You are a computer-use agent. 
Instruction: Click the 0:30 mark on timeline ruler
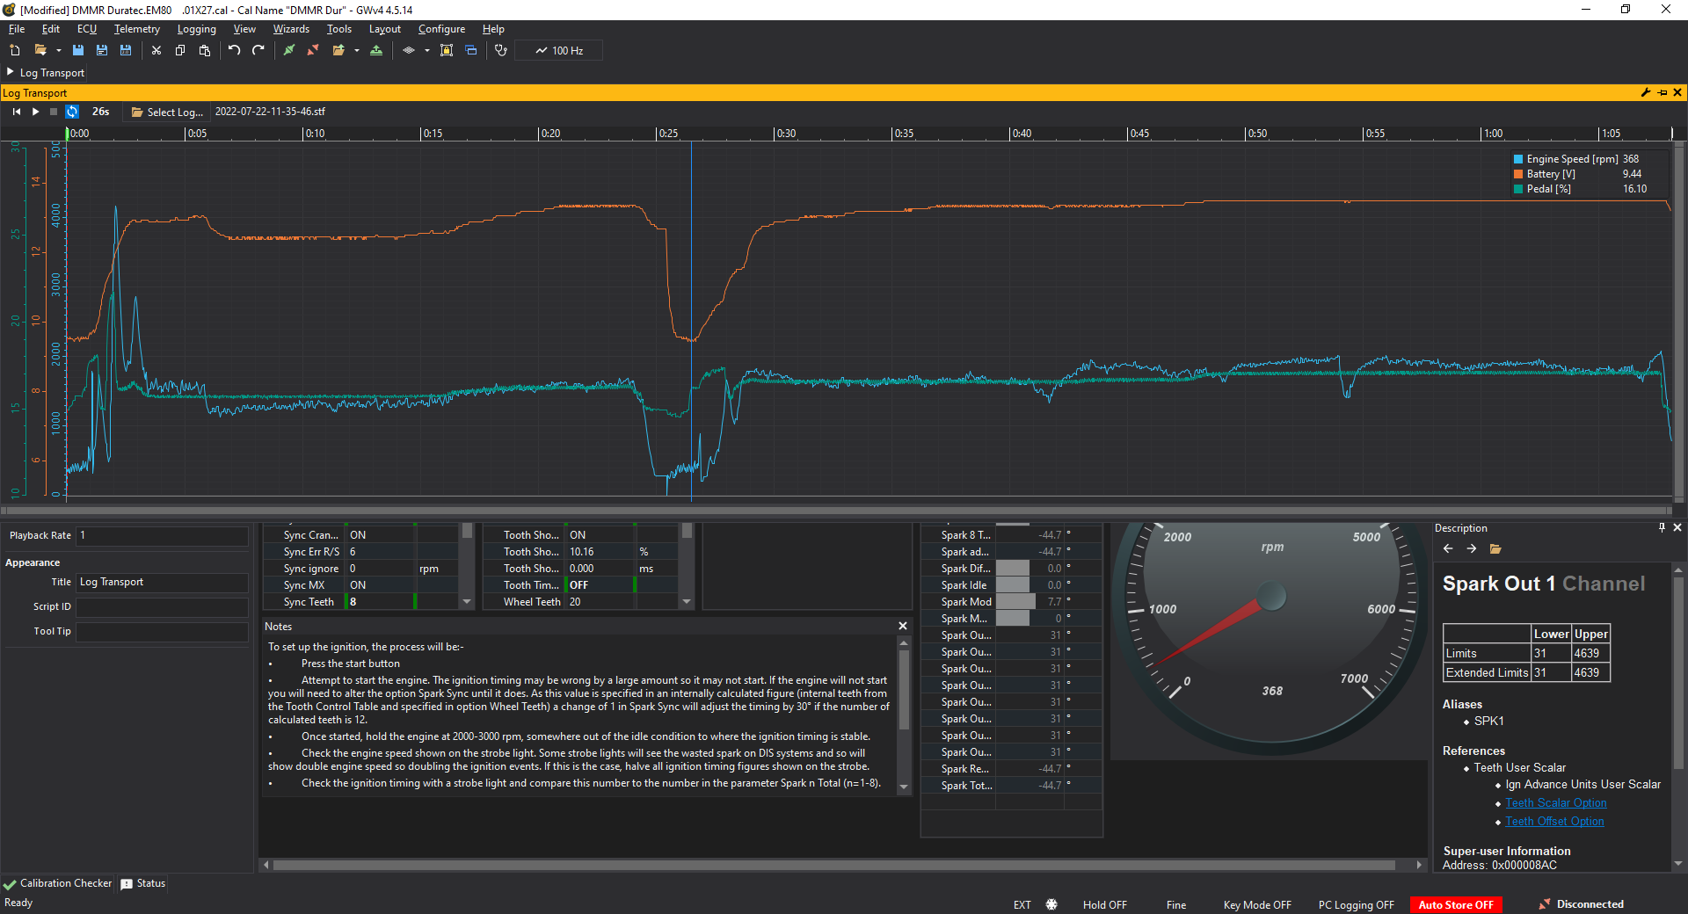pos(785,134)
